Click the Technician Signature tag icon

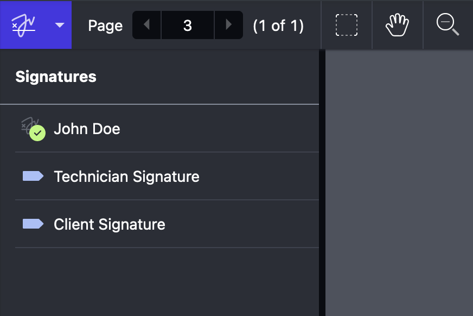(x=33, y=176)
